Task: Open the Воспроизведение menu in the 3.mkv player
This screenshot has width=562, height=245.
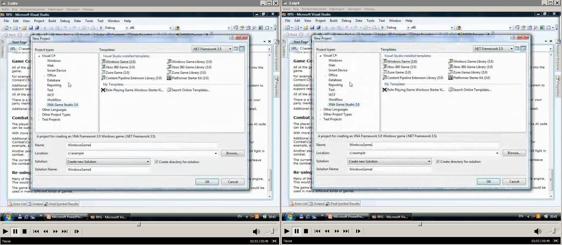Action: (x=32, y=9)
